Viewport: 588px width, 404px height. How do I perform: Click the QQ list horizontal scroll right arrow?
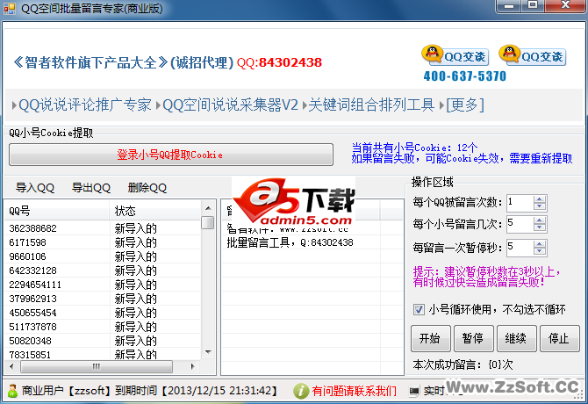[193, 366]
